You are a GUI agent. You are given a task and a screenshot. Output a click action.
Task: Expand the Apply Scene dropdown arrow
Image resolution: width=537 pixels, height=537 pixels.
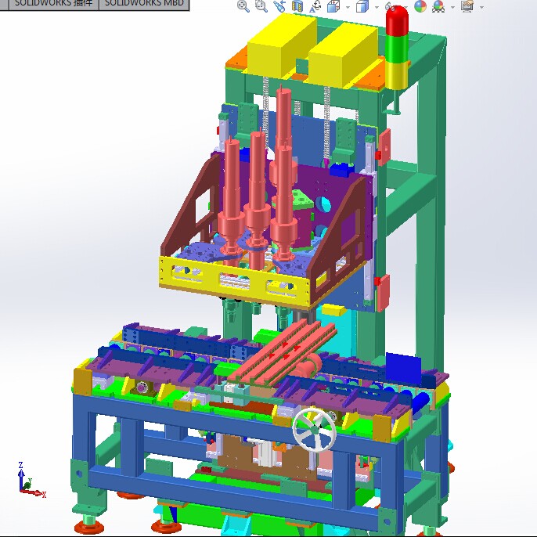[452, 7]
